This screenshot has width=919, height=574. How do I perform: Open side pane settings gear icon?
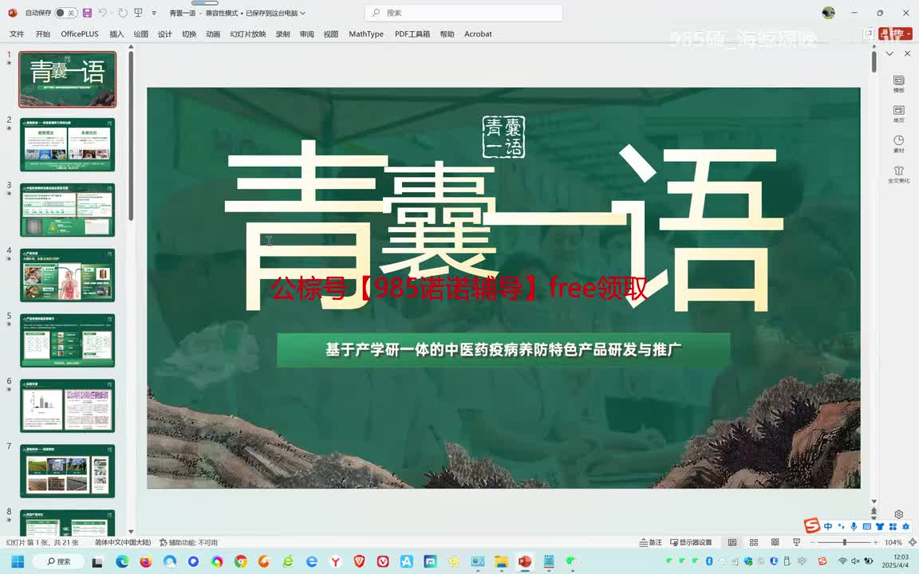pos(898,514)
